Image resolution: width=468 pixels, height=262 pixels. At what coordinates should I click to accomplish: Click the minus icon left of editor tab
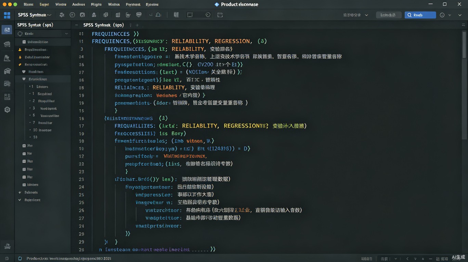[76, 25]
